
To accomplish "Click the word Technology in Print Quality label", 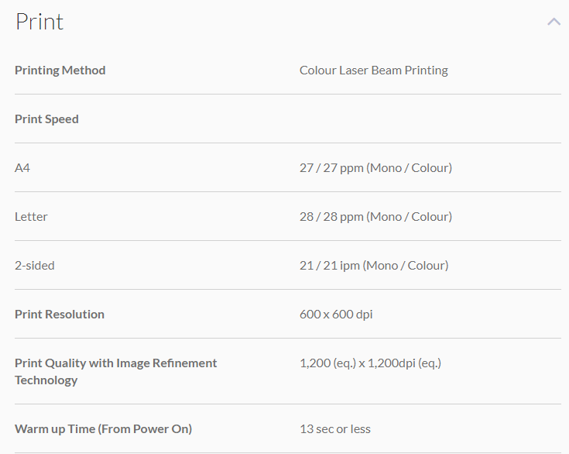I will (46, 380).
